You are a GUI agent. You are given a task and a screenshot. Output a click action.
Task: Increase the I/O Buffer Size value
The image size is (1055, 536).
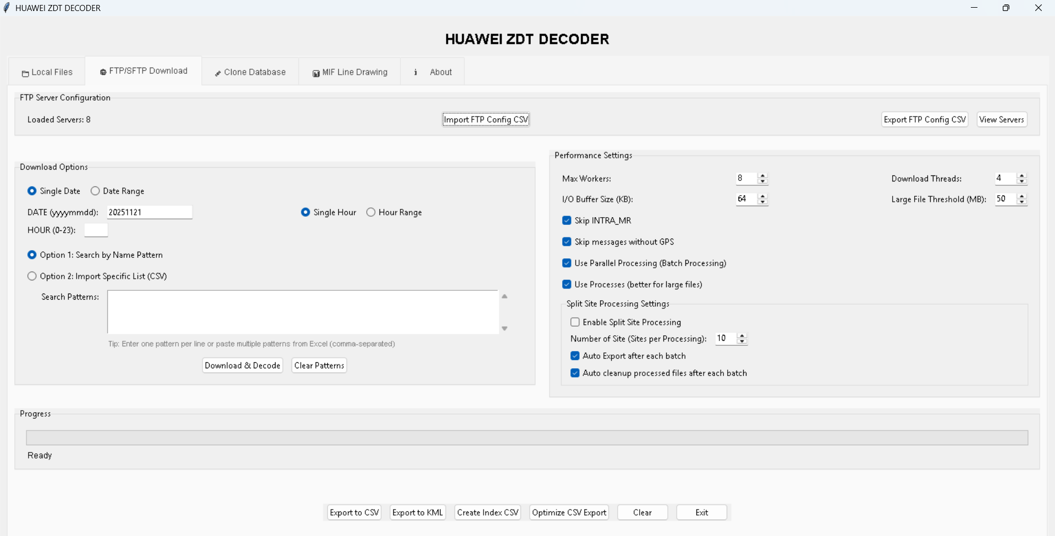click(x=762, y=196)
